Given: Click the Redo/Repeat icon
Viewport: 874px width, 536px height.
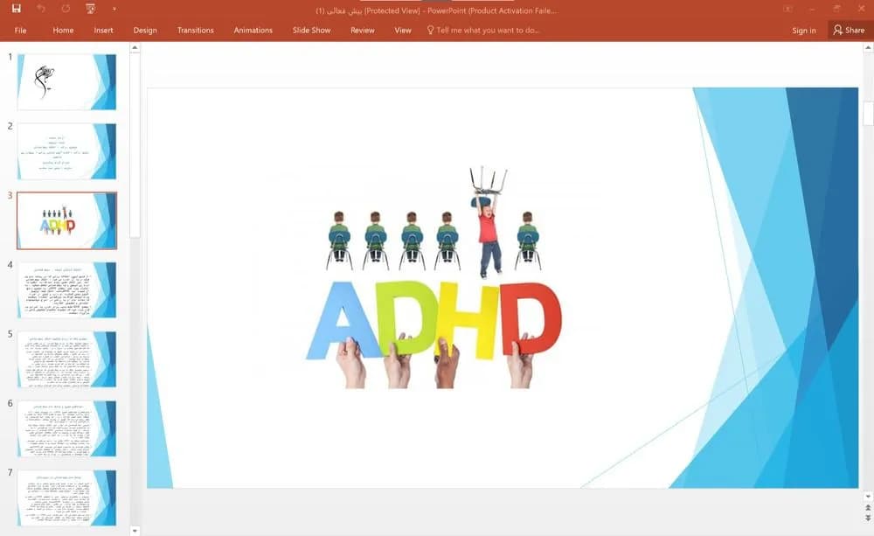Looking at the screenshot, I should coord(66,9).
